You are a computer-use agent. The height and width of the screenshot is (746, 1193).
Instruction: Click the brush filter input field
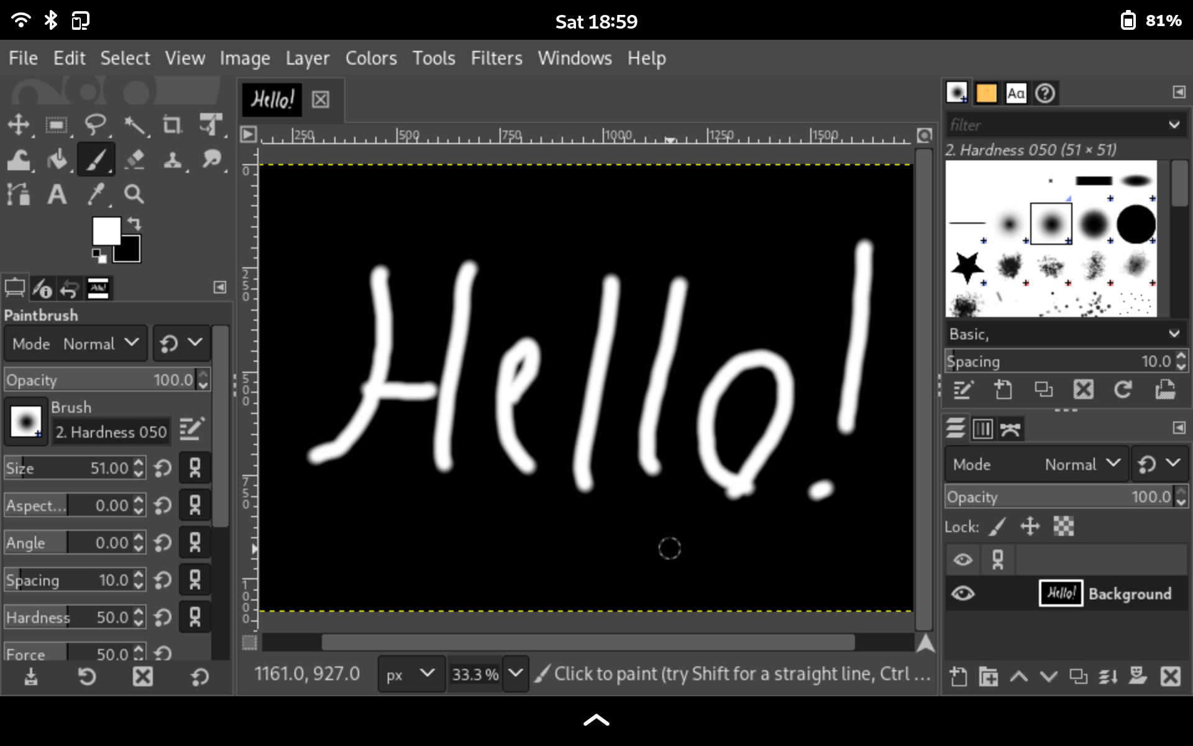tap(1056, 125)
